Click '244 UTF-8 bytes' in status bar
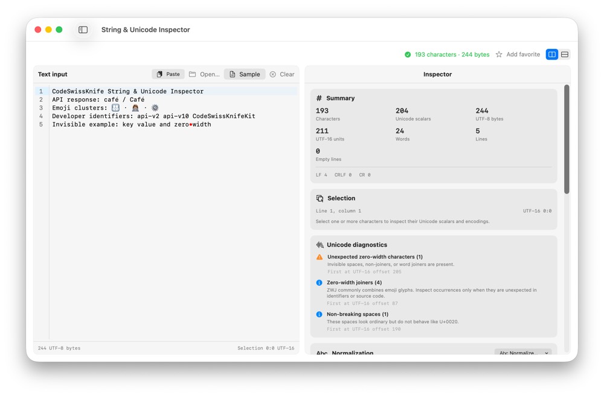This screenshot has height=396, width=604. [x=59, y=348]
